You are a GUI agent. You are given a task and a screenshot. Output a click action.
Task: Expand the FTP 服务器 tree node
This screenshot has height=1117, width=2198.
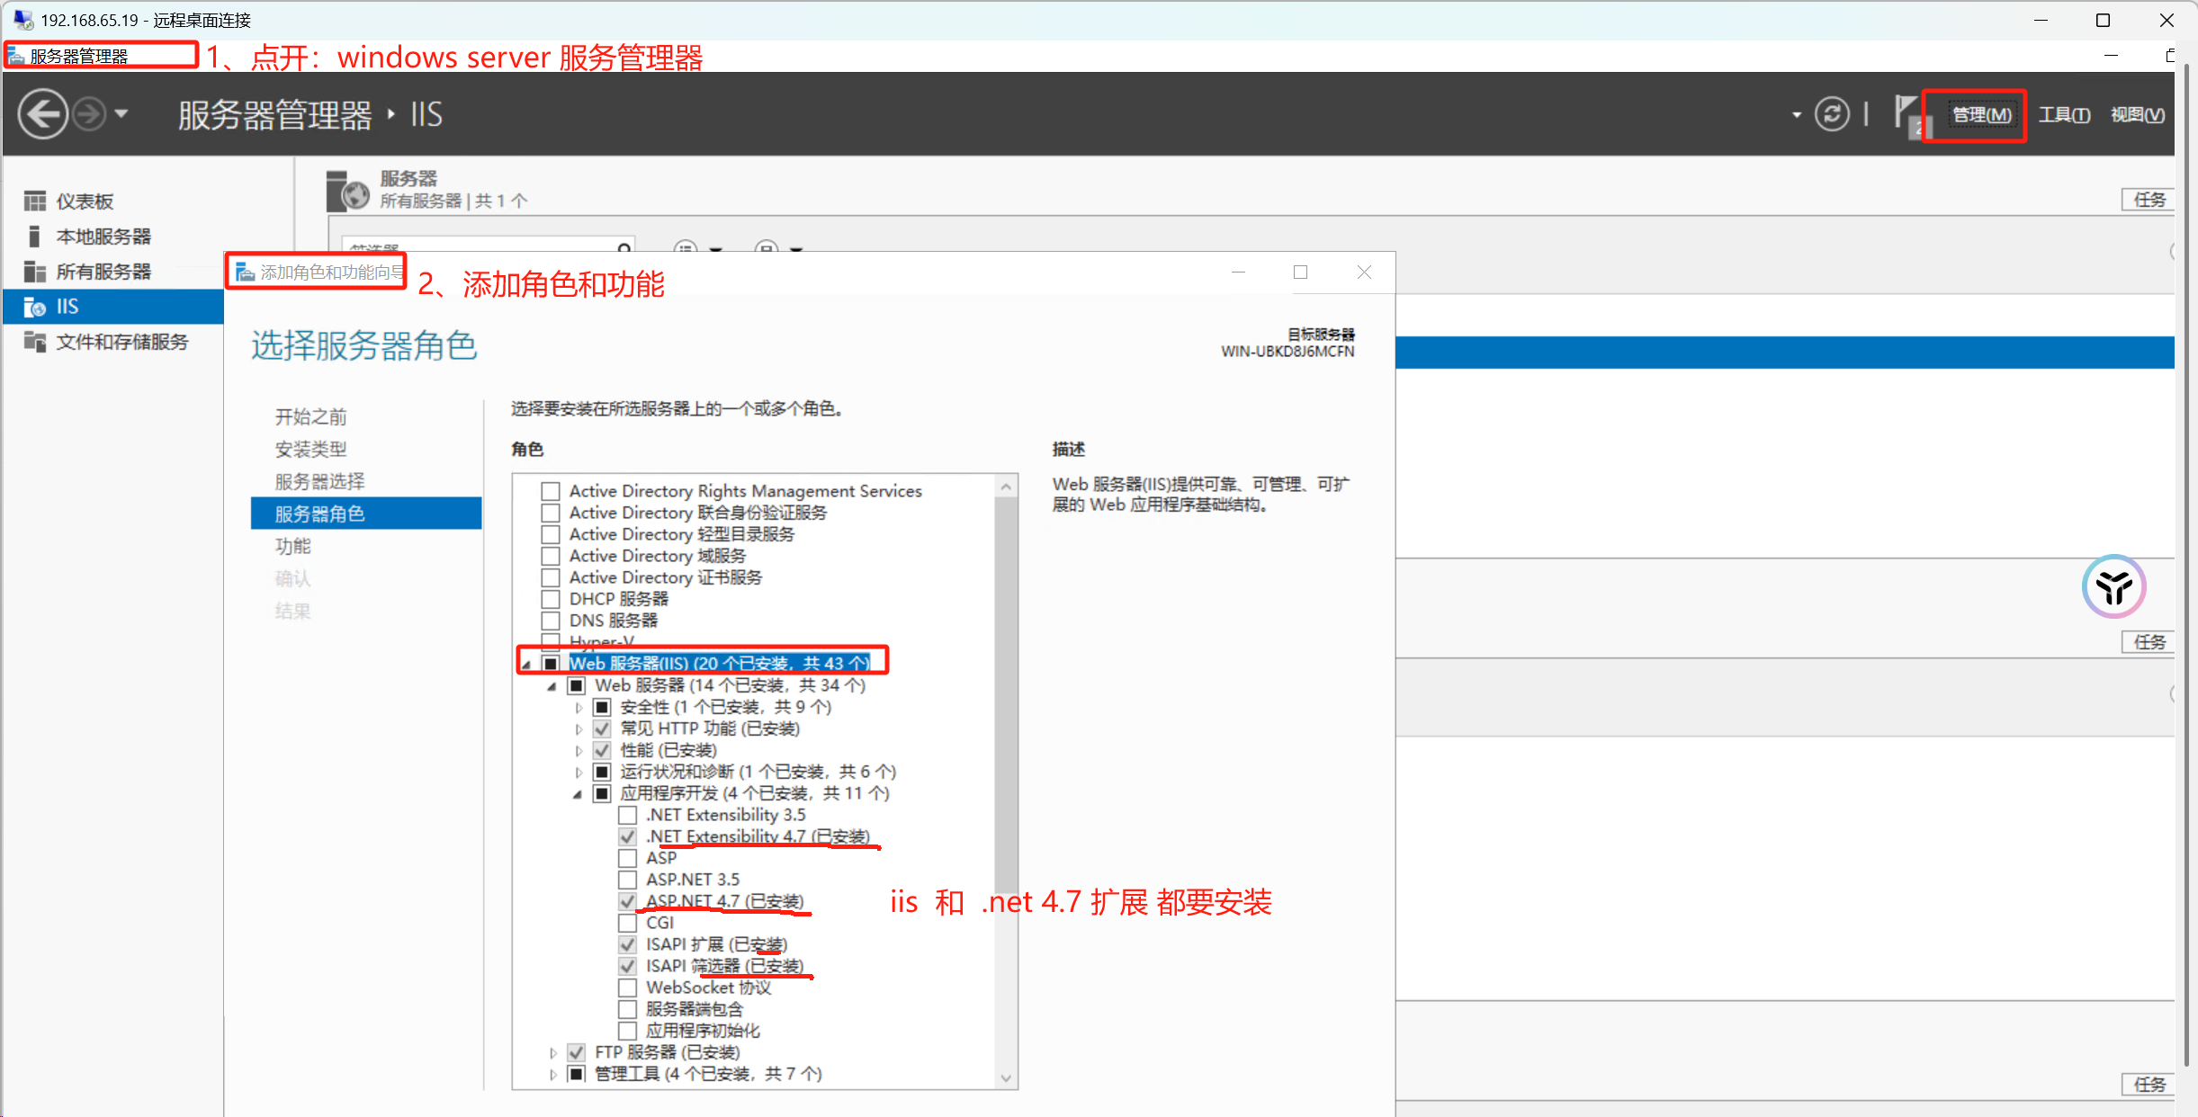(x=553, y=1053)
